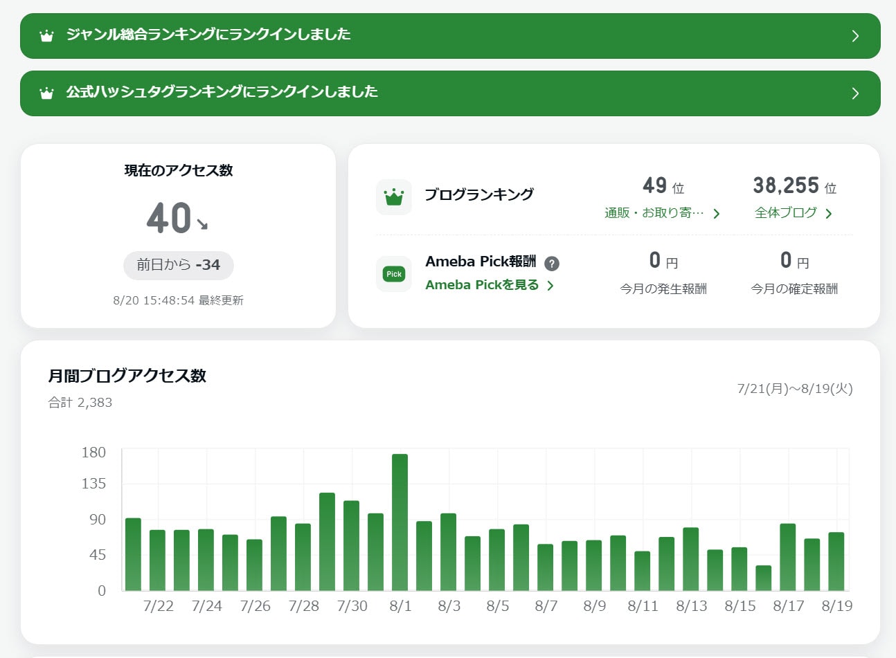Open the Ameba Pickを見る link
Viewport: 896px width, 658px height.
[489, 285]
